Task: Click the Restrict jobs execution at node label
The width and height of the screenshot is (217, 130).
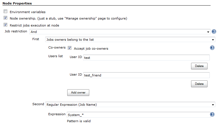Action: click(34, 25)
